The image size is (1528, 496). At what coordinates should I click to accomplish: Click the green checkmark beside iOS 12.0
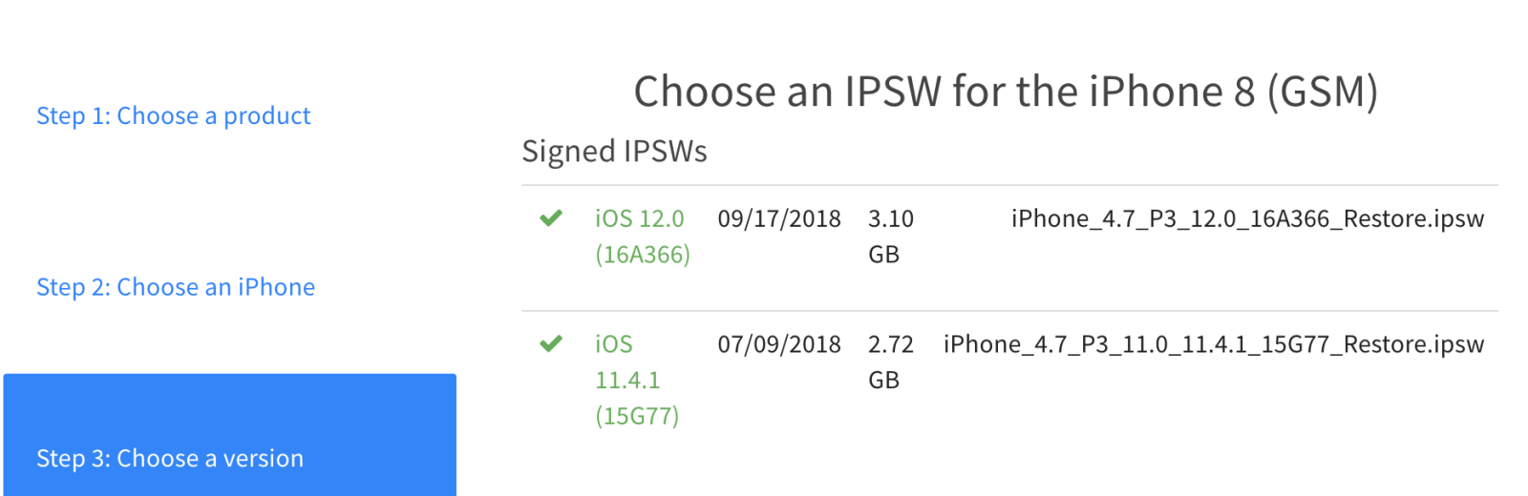[x=551, y=218]
